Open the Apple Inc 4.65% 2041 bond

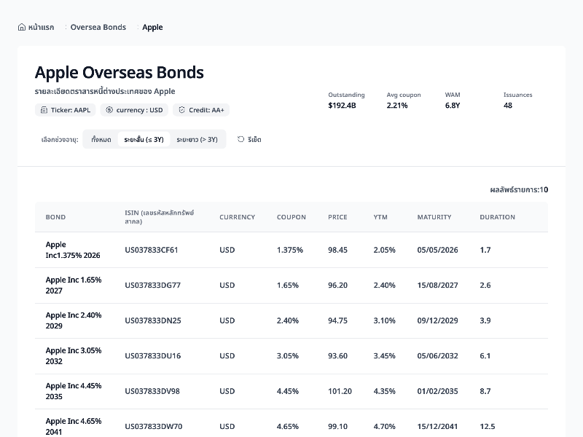click(x=74, y=426)
